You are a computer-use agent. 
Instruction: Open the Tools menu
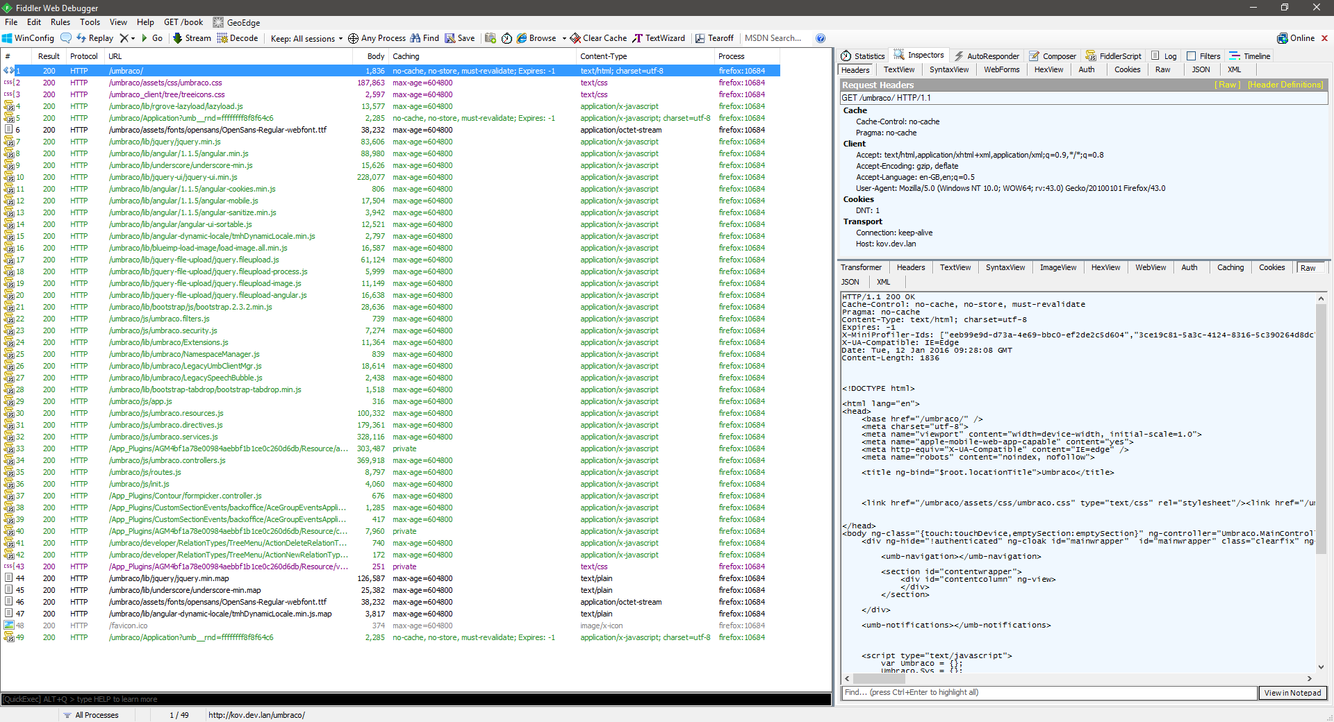tap(90, 22)
